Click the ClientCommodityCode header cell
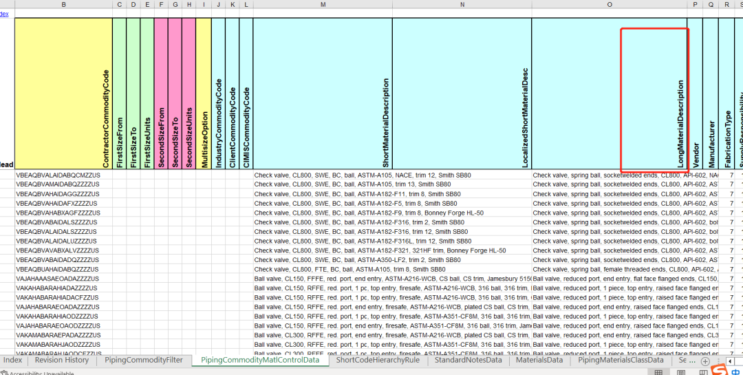 point(233,94)
